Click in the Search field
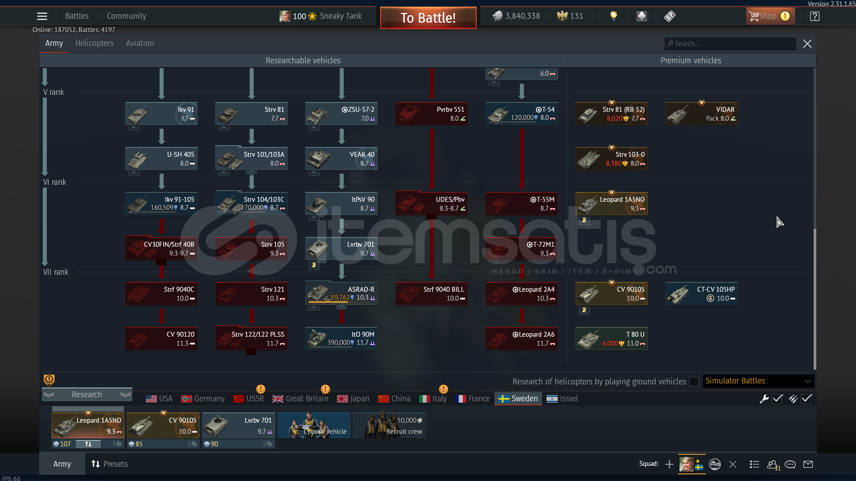Viewport: 856px width, 481px height. (x=730, y=44)
